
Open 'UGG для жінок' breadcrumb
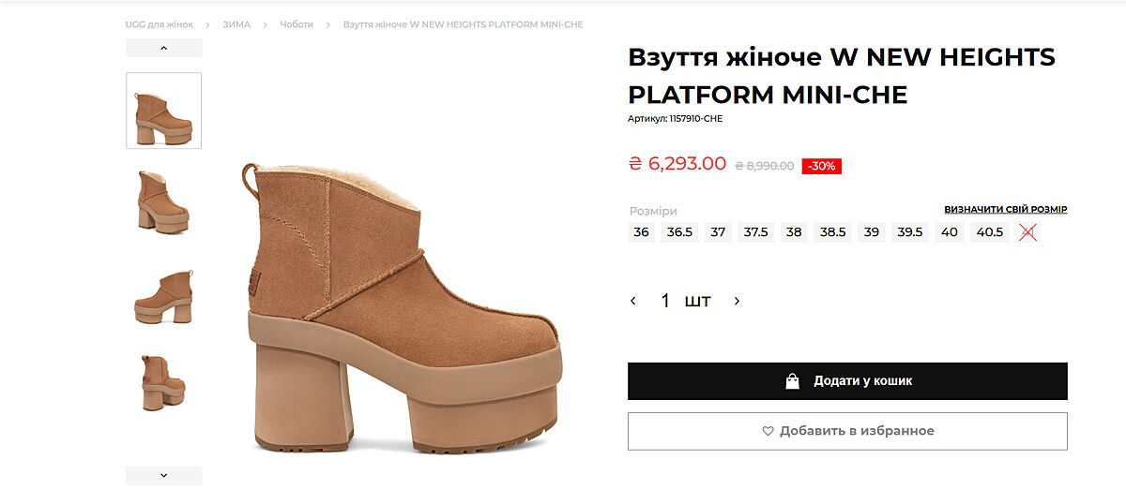160,24
